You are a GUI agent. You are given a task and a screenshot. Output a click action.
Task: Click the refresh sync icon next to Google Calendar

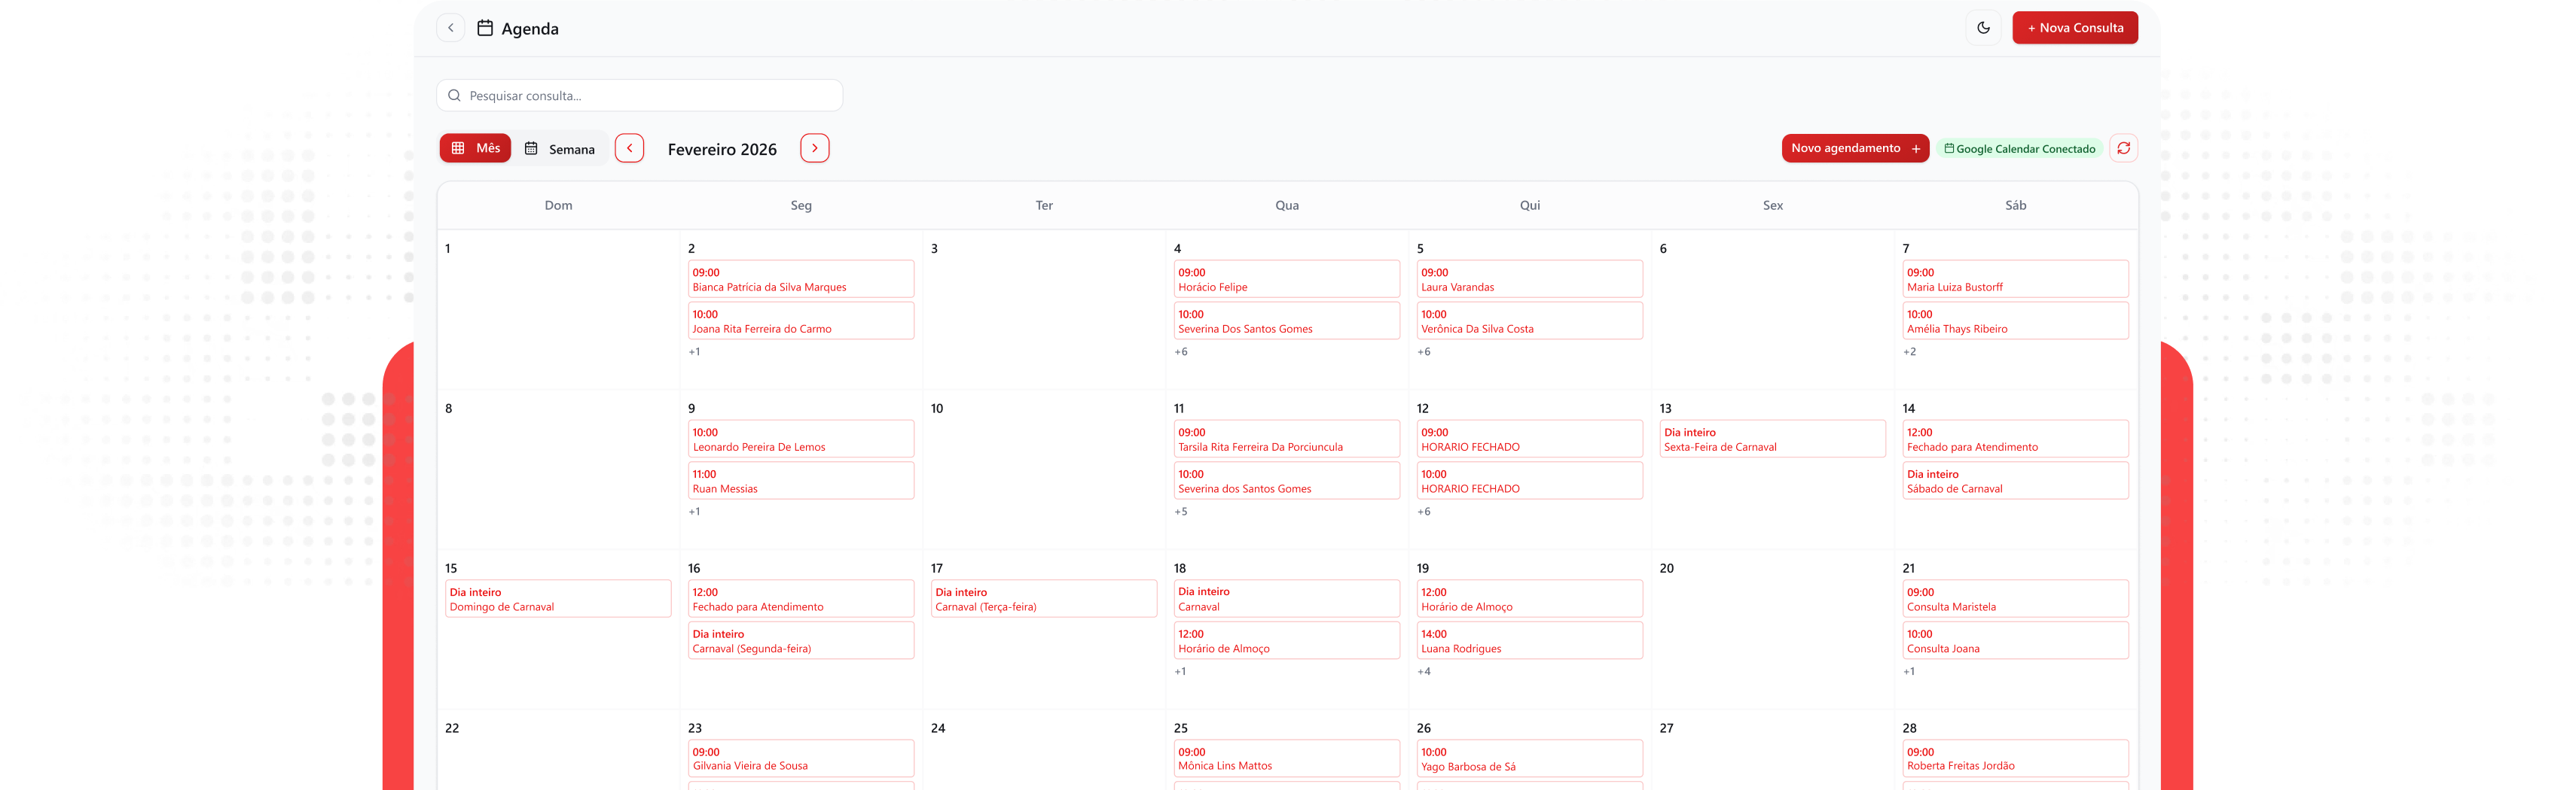click(x=2124, y=147)
